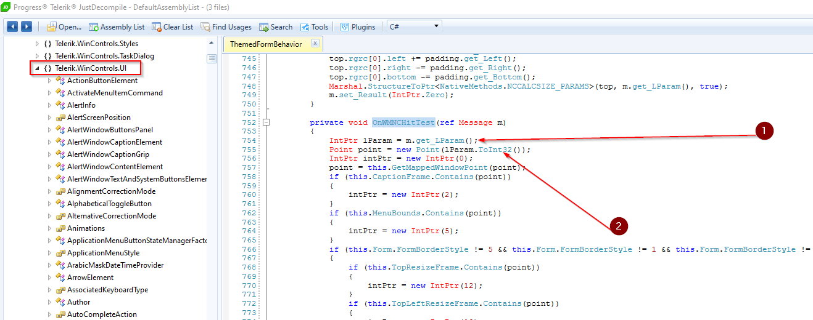Navigate forward with the right arrow button
Viewport: 813px width, 320px height.
[26, 26]
